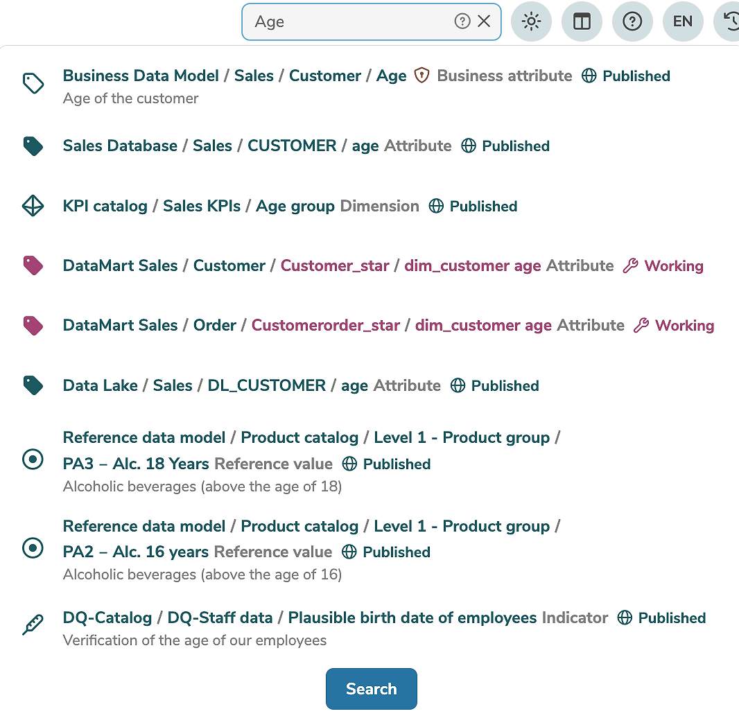Click the globe icon next to Age group Published status
The height and width of the screenshot is (718, 739).
click(435, 206)
